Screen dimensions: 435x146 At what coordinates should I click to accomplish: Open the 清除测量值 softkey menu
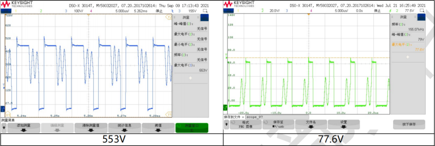click(91, 128)
